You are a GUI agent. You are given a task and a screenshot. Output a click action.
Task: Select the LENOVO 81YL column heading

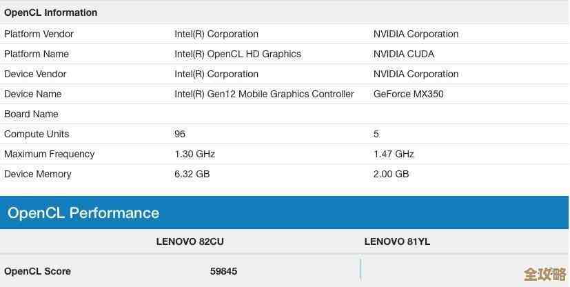pyautogui.click(x=397, y=241)
